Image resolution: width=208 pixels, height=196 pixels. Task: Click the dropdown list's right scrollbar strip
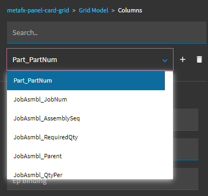[x=169, y=125]
